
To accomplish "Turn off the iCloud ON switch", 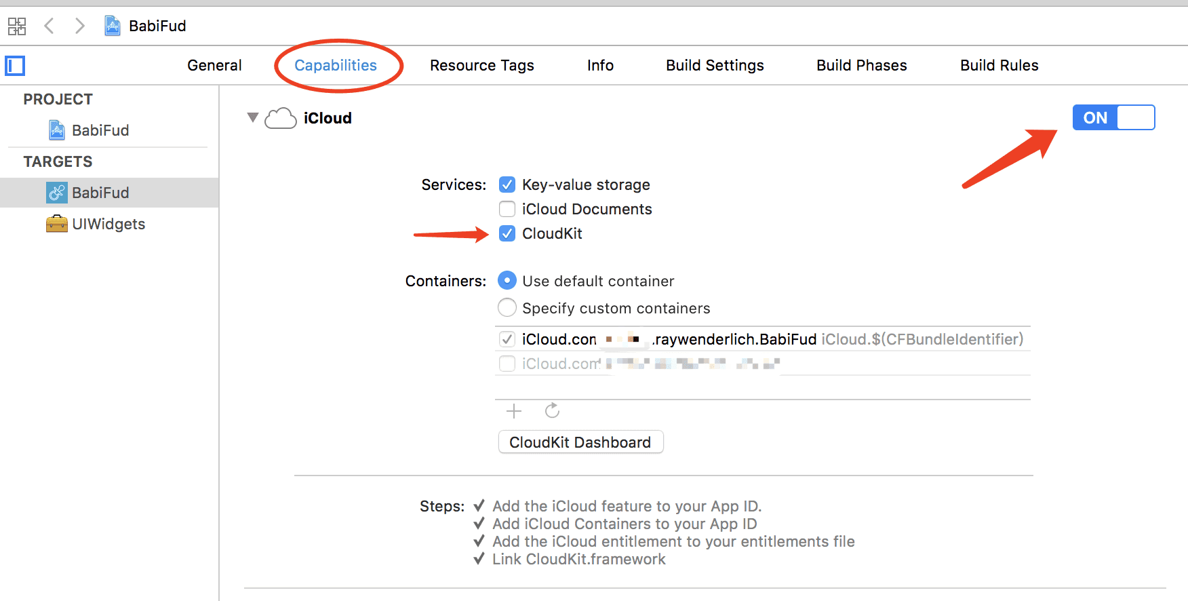I will pos(1113,117).
